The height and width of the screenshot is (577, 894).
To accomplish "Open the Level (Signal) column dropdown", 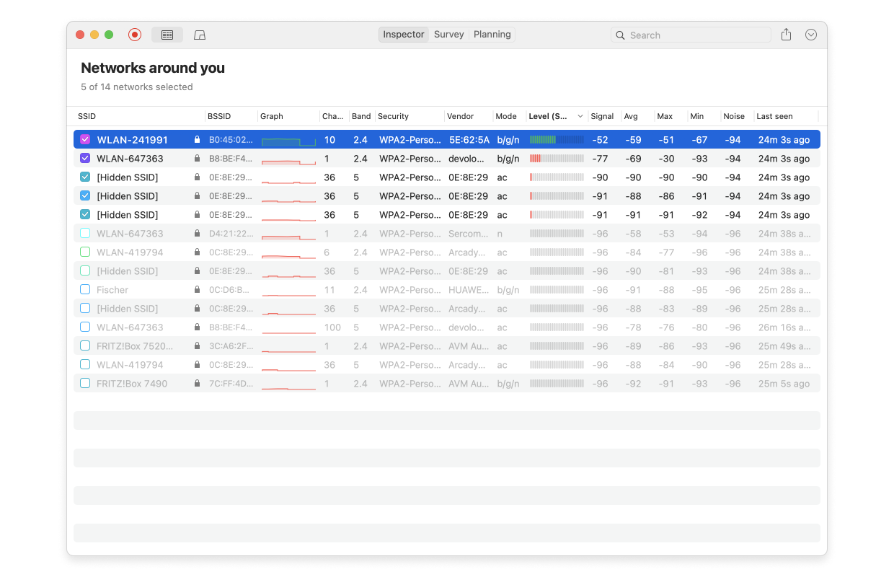I will pos(581,116).
